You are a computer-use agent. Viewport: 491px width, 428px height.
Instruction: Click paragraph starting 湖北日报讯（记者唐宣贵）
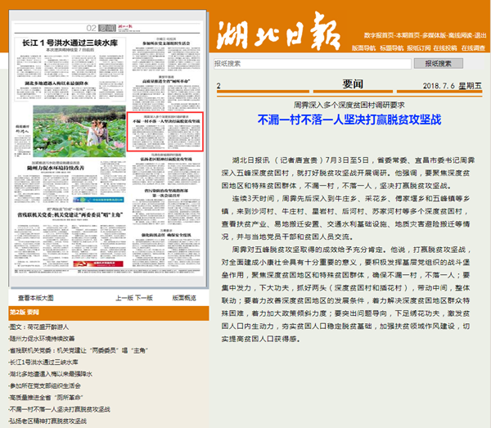tap(348, 173)
